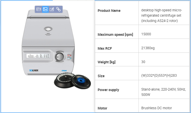Viewport: 191px width, 113px height.
Task: Click the Brushless DC motor value cell
Action: coord(164,106)
